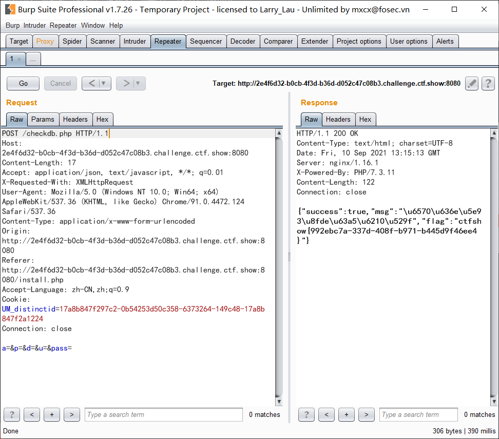Open the Burp menu
The height and width of the screenshot is (439, 499).
(12, 26)
